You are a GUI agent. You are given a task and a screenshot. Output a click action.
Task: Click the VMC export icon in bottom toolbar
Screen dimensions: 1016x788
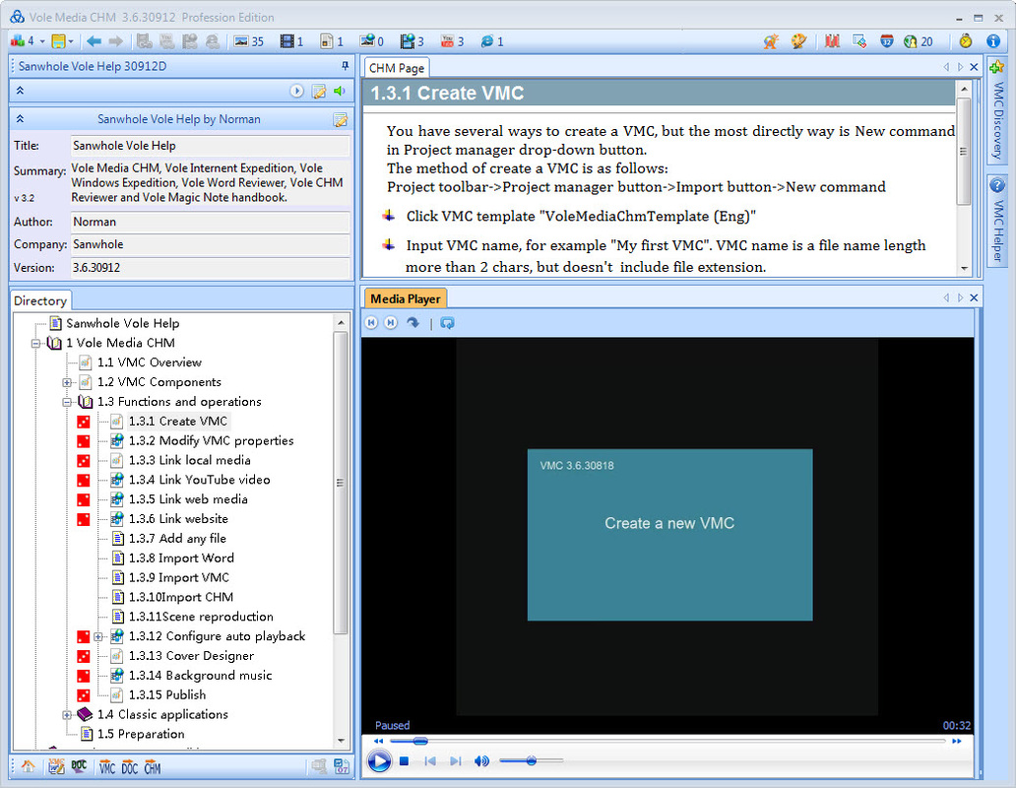pyautogui.click(x=107, y=767)
